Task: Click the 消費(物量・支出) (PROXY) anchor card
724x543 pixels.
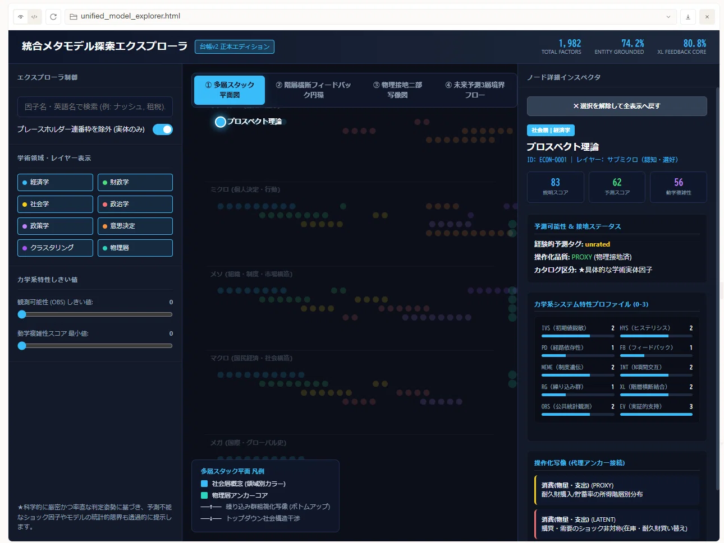Action: pyautogui.click(x=617, y=490)
